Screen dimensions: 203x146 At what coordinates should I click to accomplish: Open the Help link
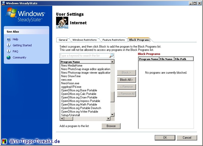[x=15, y=39]
